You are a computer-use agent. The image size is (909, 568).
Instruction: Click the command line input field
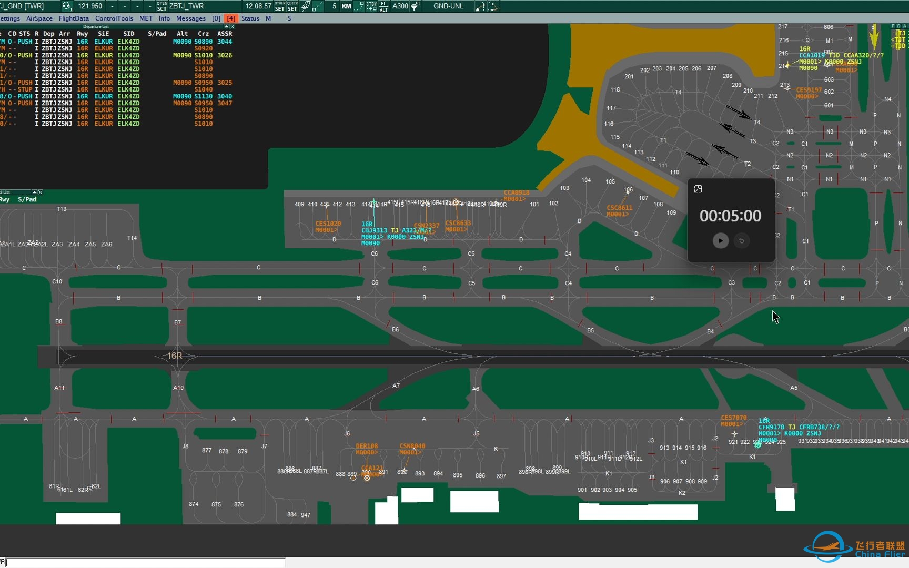(x=145, y=562)
